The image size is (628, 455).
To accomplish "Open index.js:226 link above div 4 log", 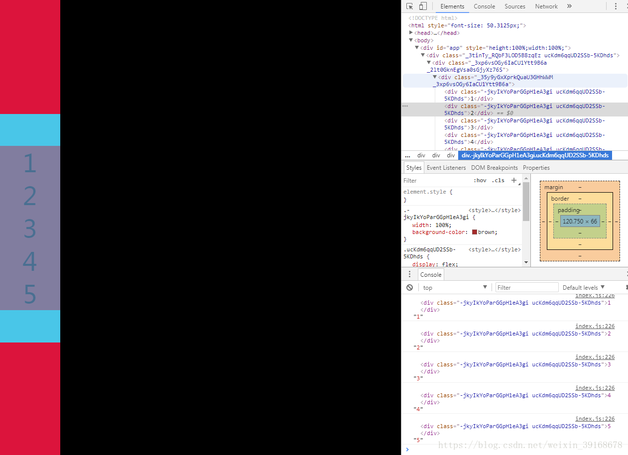I will [595, 388].
